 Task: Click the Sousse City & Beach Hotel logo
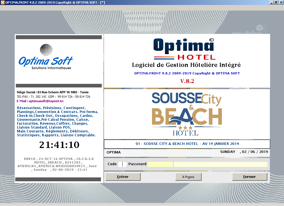187,114
